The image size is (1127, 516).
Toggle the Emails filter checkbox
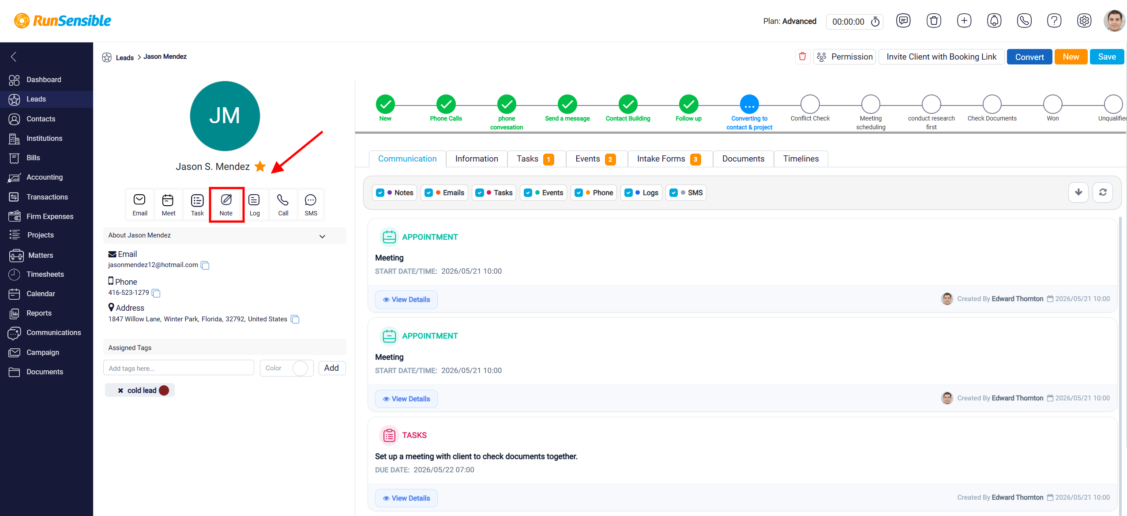[x=428, y=192]
